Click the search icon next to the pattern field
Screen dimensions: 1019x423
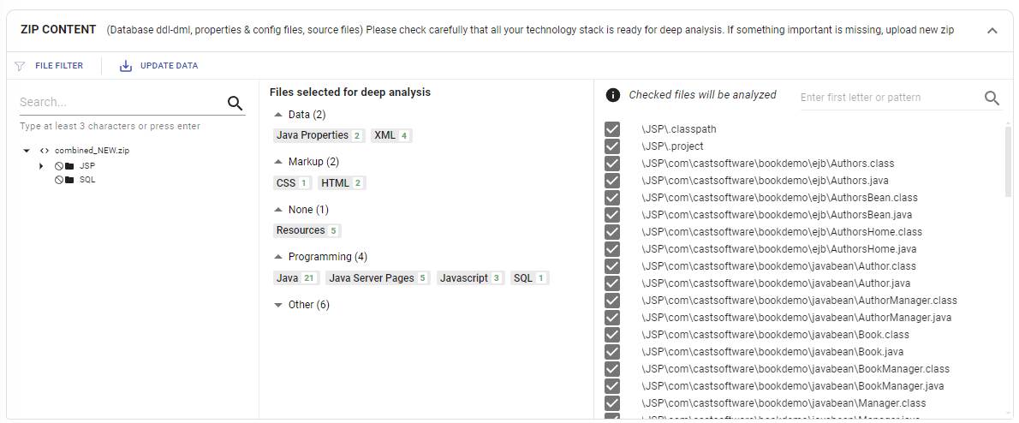click(x=992, y=98)
